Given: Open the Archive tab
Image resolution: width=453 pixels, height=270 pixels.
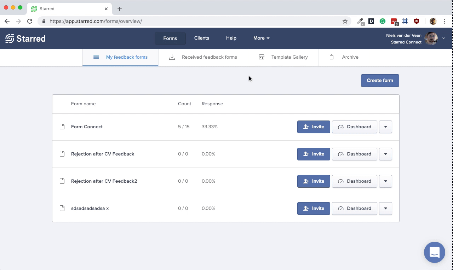Looking at the screenshot, I should 344,57.
